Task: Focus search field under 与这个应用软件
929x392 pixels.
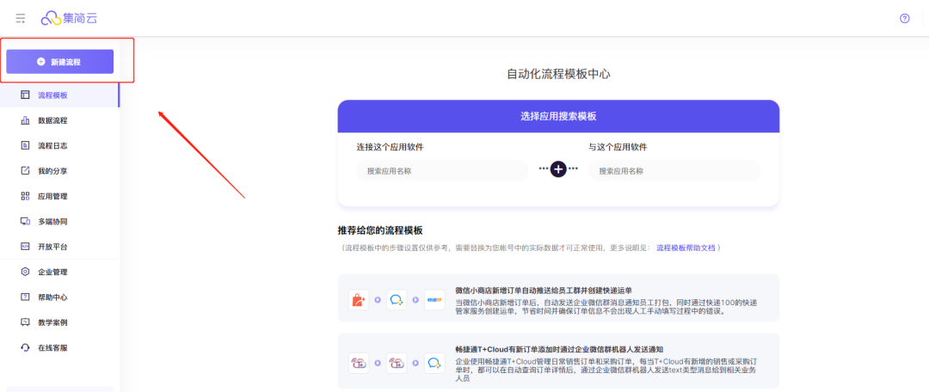Action: (674, 170)
